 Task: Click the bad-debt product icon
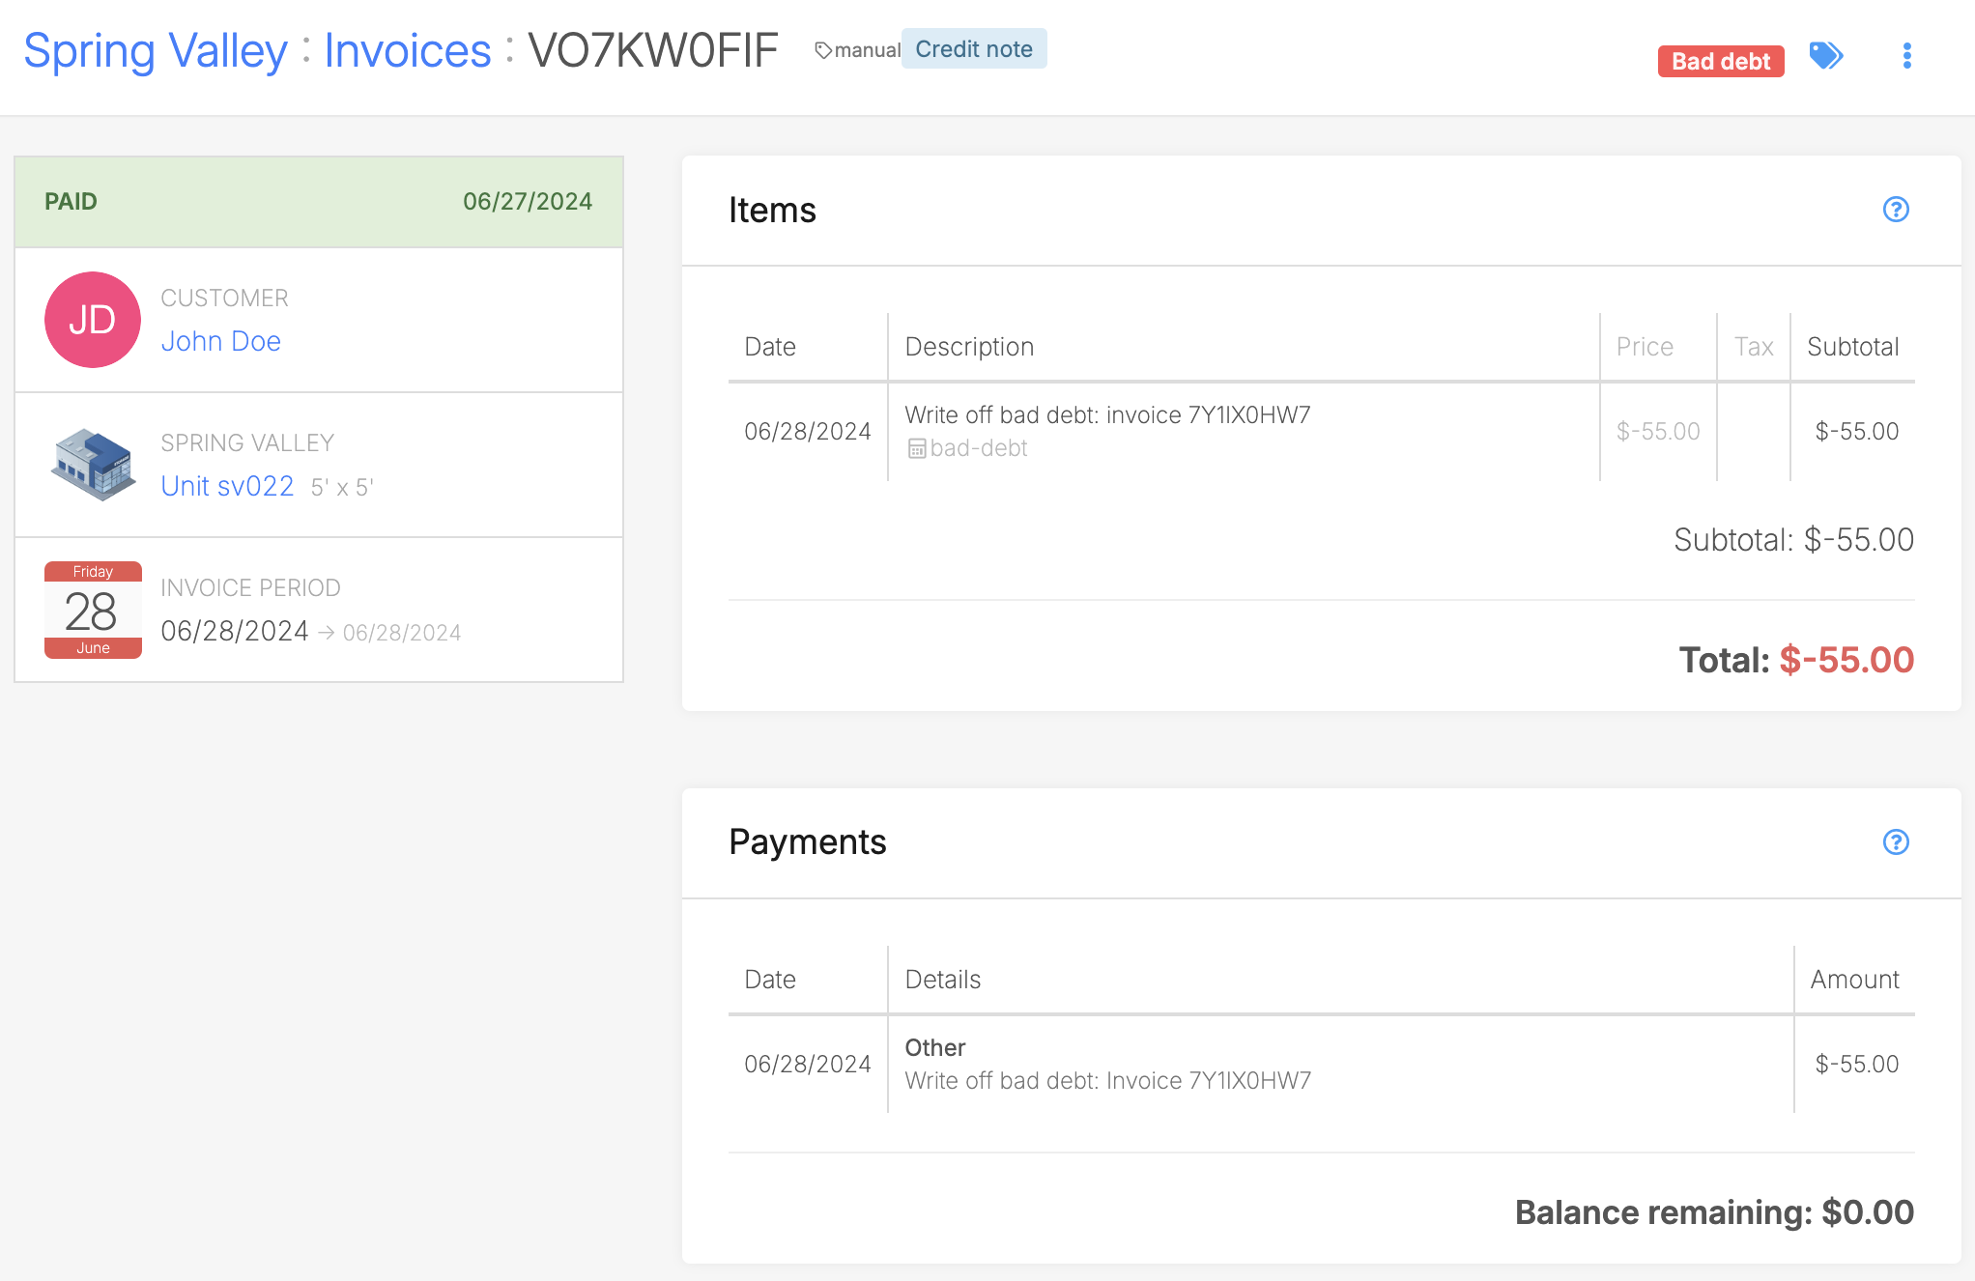click(917, 448)
